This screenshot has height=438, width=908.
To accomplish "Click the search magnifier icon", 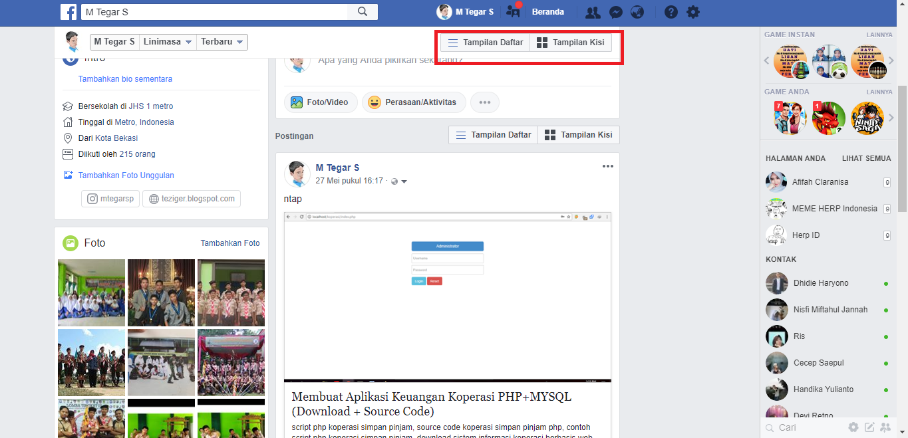I will pyautogui.click(x=363, y=11).
